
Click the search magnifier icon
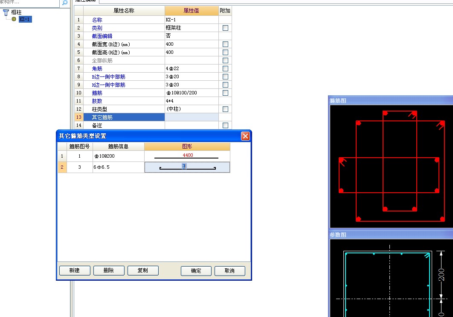(x=65, y=3)
